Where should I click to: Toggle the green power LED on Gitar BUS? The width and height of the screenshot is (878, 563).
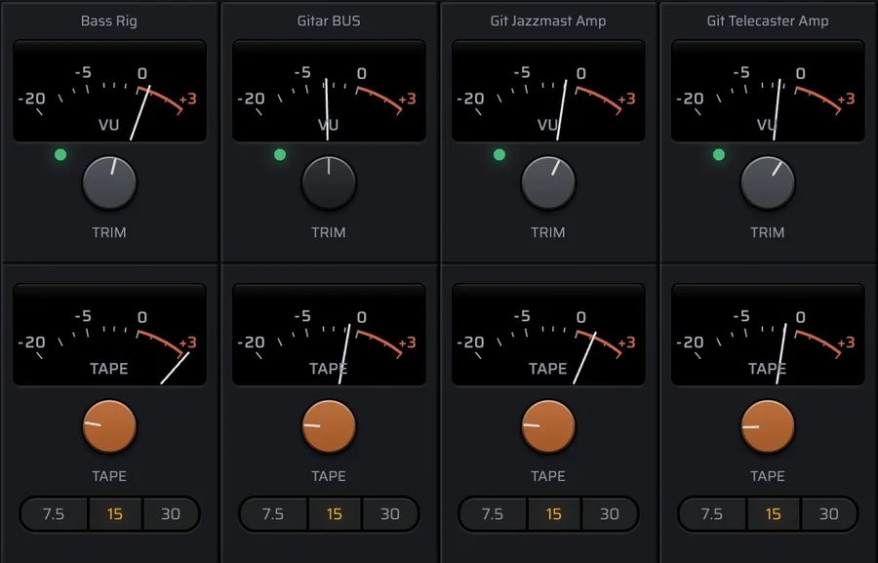pos(280,154)
